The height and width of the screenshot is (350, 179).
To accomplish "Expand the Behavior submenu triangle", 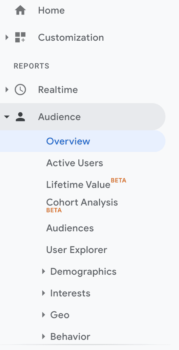I will click(43, 336).
